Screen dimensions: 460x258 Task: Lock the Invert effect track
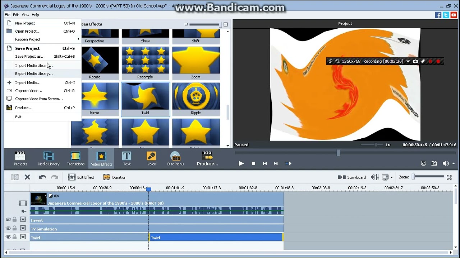pyautogui.click(x=15, y=220)
